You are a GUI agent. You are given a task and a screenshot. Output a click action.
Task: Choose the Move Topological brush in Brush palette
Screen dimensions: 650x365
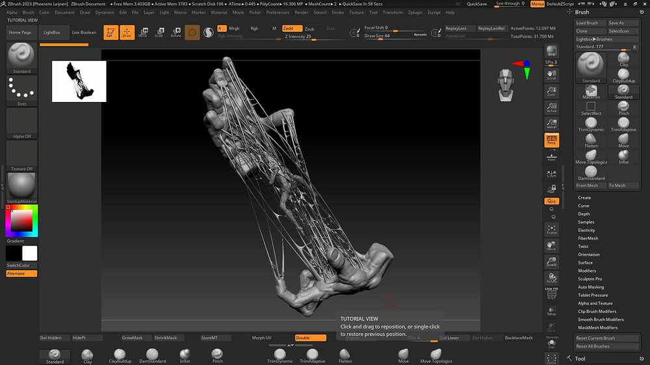591,157
